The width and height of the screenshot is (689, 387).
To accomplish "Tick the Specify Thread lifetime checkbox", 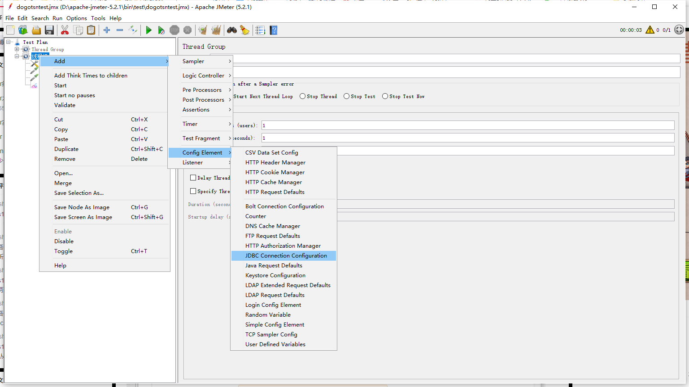I will pos(193,191).
